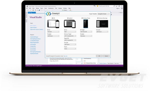This screenshot has width=150, height=91.
Task: Expand the Android Minimum Target dropdown
Action: pos(70,36)
